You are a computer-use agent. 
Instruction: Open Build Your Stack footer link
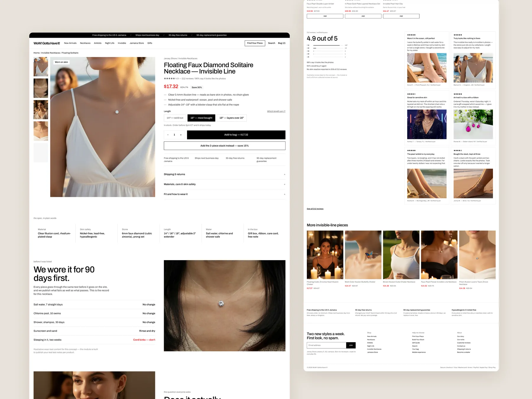click(418, 340)
